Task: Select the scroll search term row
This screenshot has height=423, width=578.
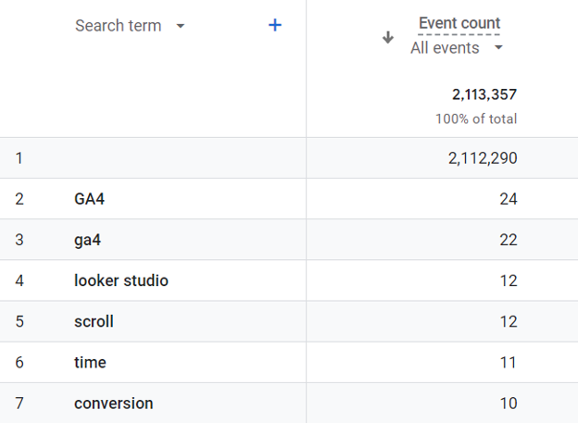Action: point(94,321)
